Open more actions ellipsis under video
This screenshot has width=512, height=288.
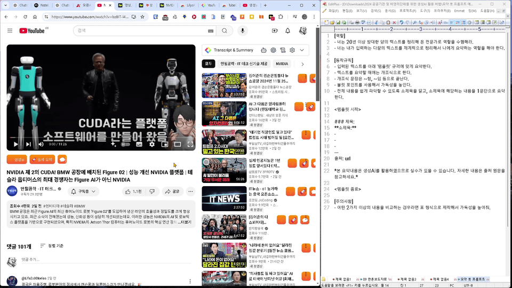(x=190, y=191)
